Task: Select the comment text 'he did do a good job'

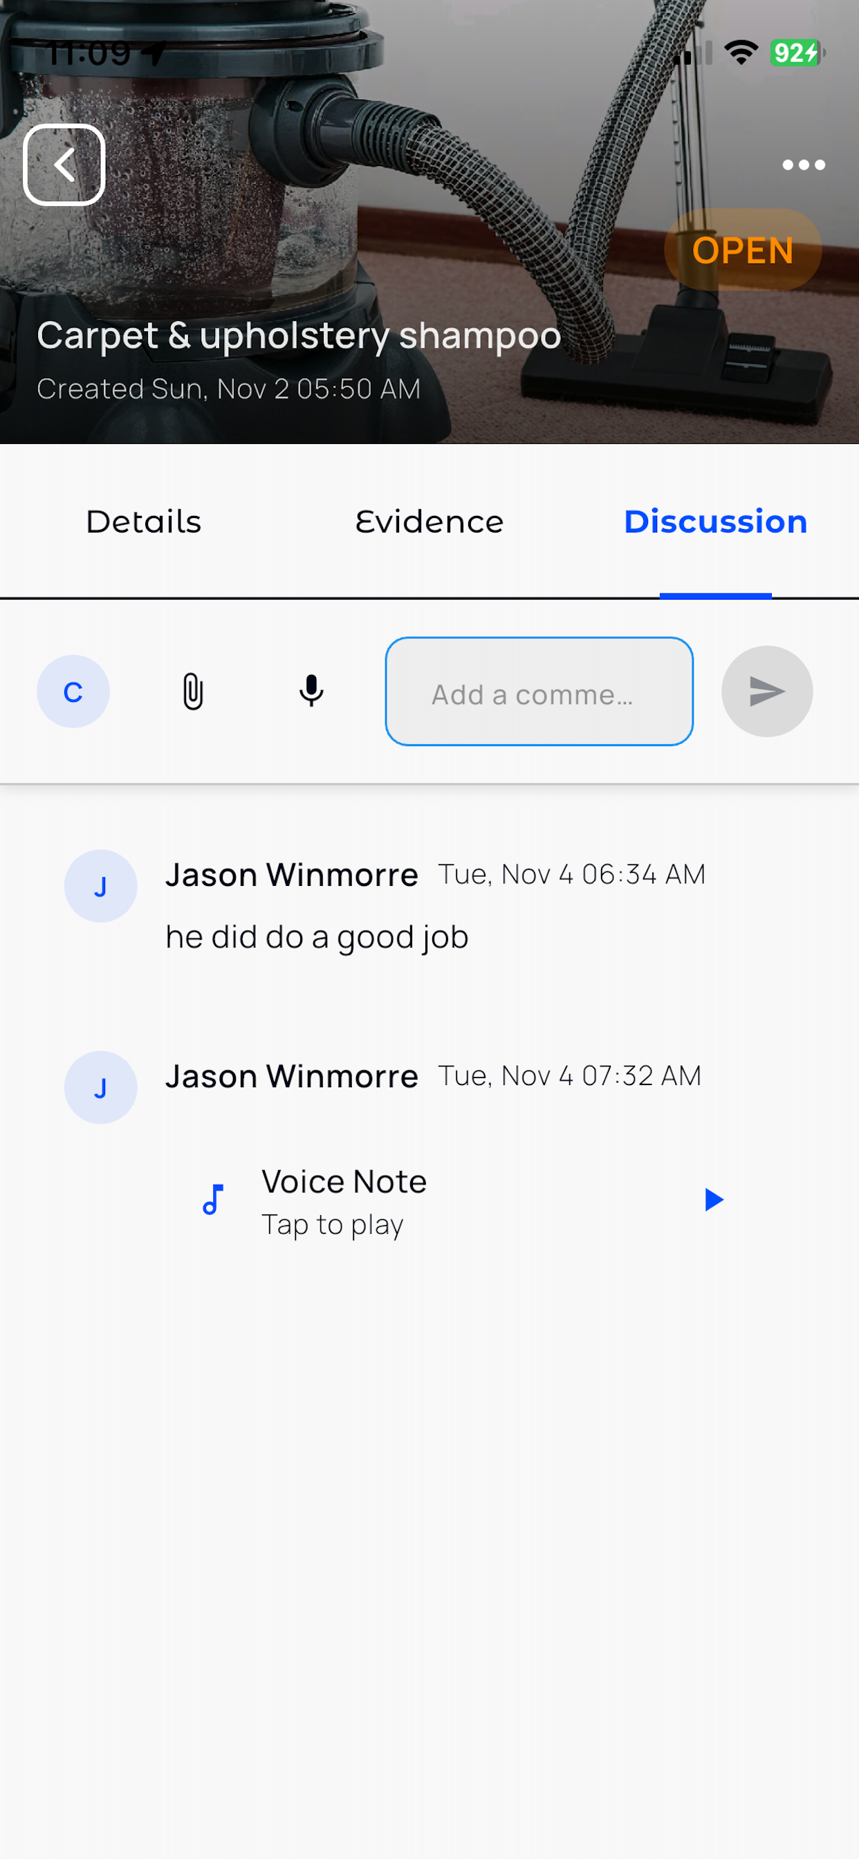Action: 317,937
